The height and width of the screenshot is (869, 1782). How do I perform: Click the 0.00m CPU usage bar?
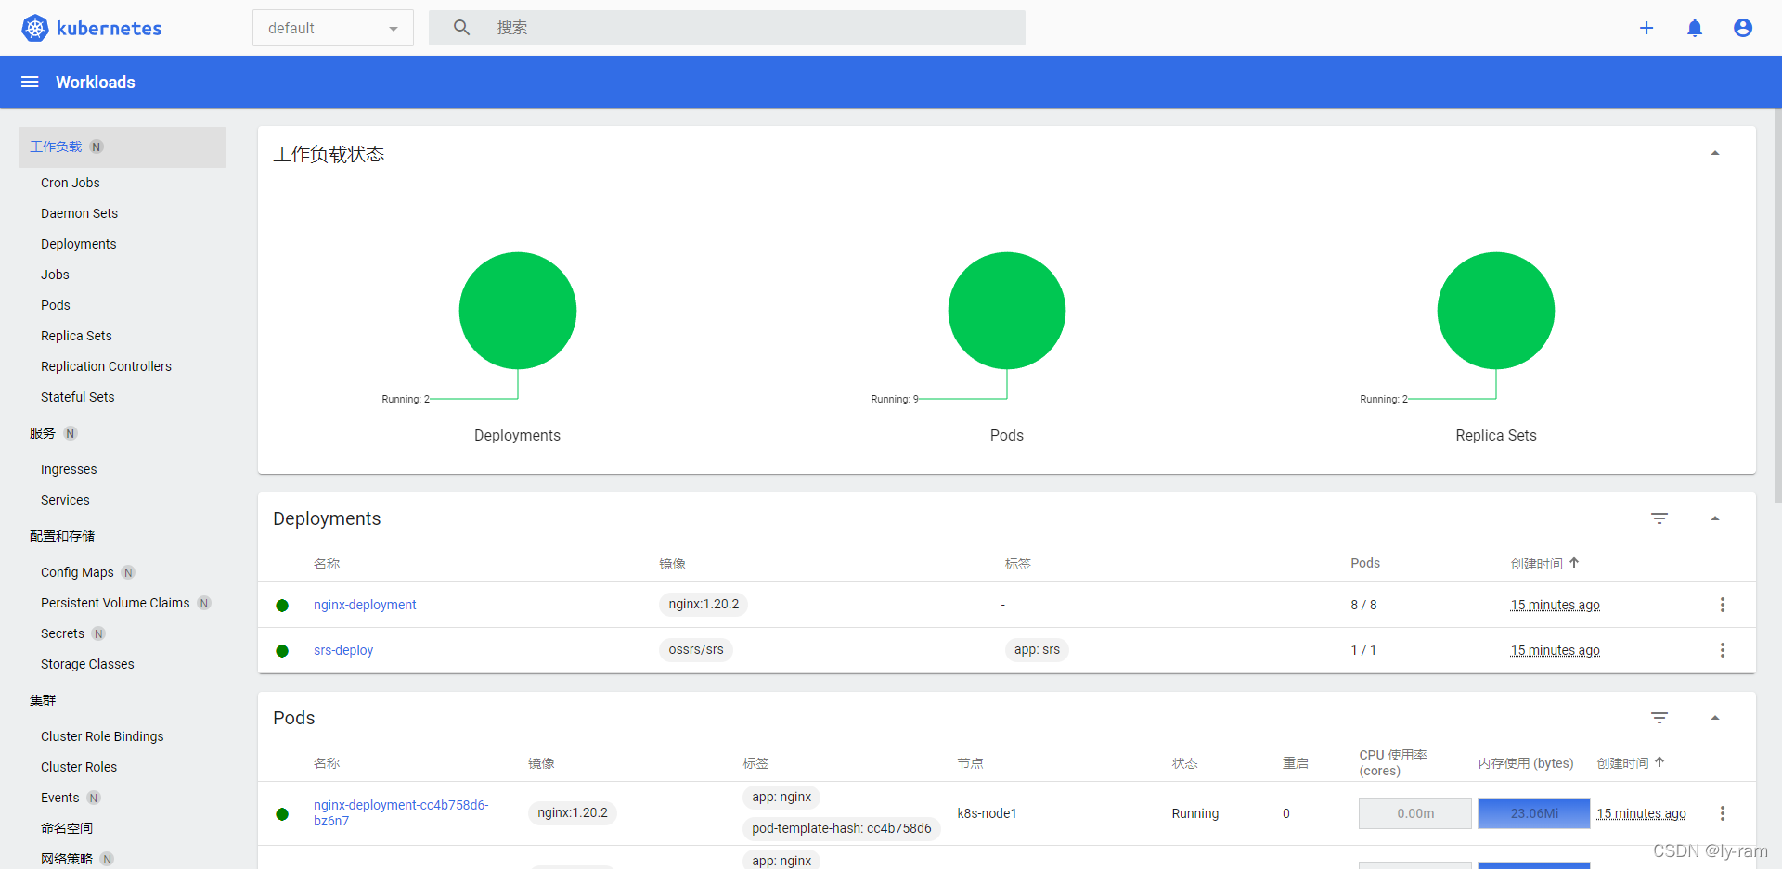[1415, 813]
